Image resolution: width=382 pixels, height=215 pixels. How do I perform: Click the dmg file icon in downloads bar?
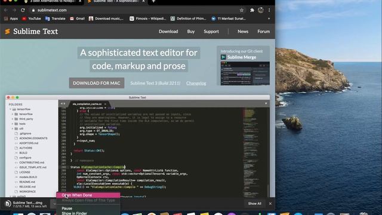(8, 204)
